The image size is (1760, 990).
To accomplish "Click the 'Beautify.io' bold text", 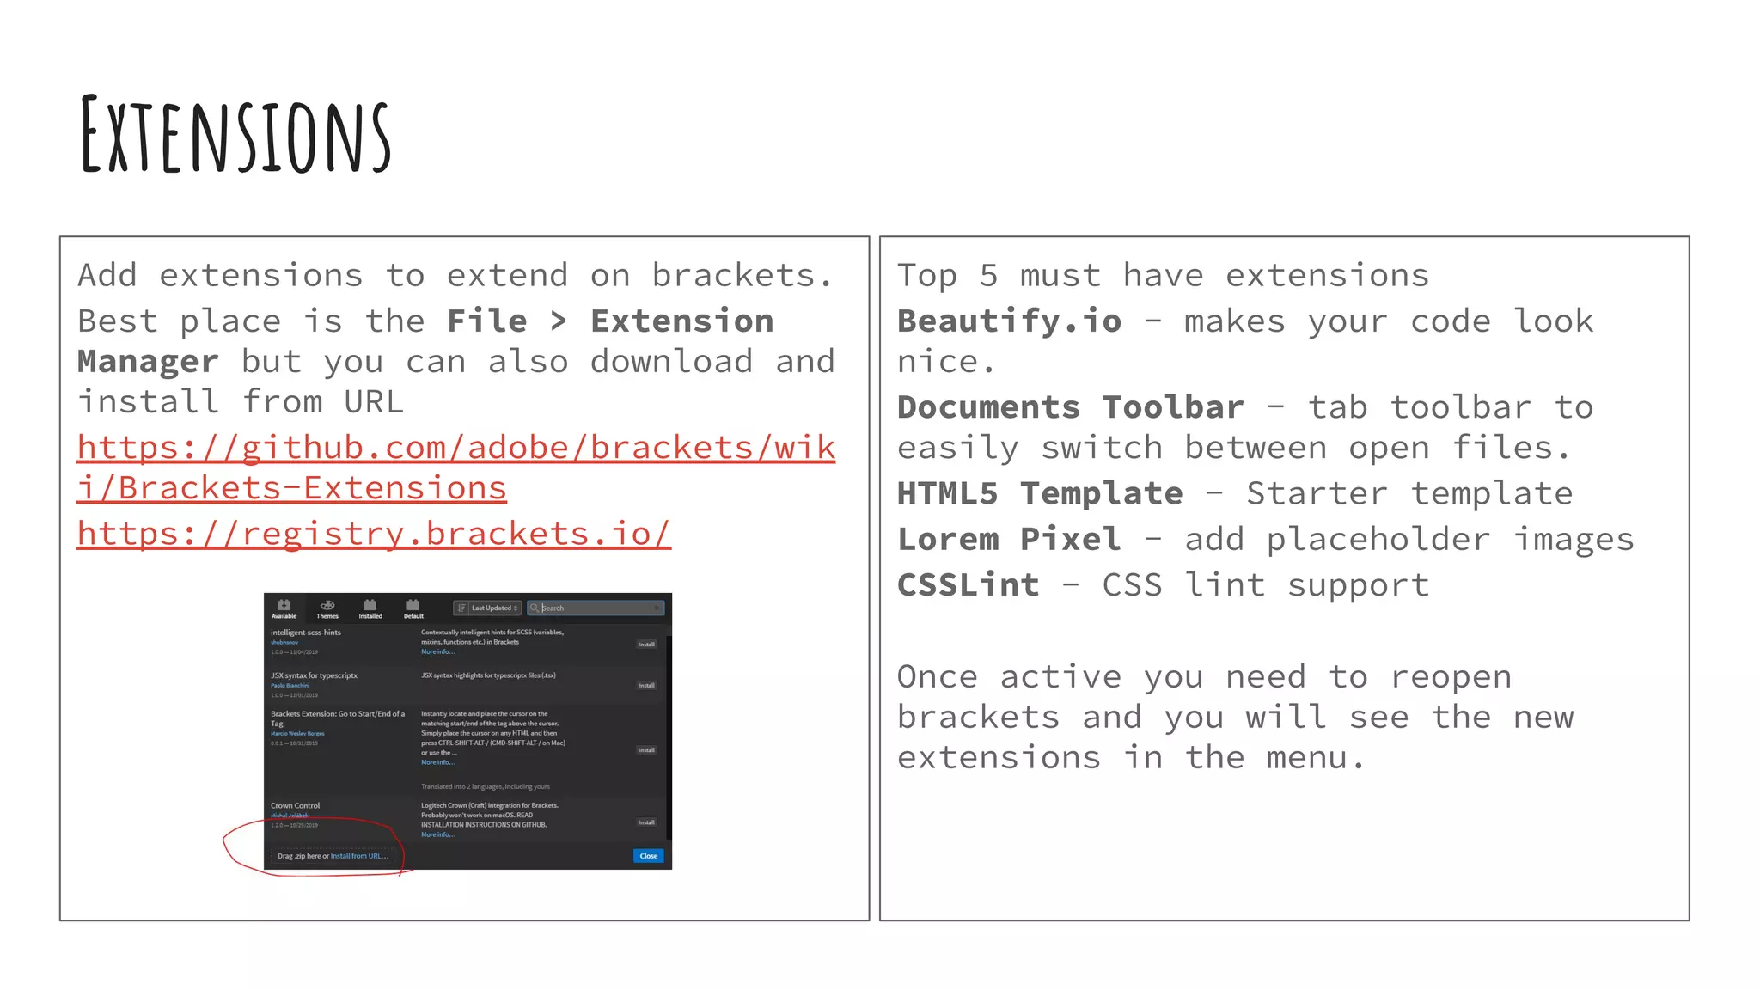I will 1009,321.
